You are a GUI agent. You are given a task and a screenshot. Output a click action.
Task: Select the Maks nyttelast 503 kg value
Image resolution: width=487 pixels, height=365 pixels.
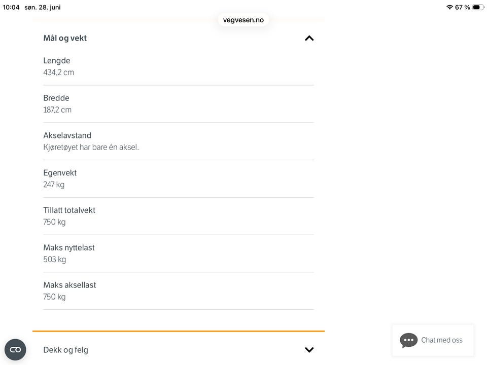pyautogui.click(x=55, y=260)
